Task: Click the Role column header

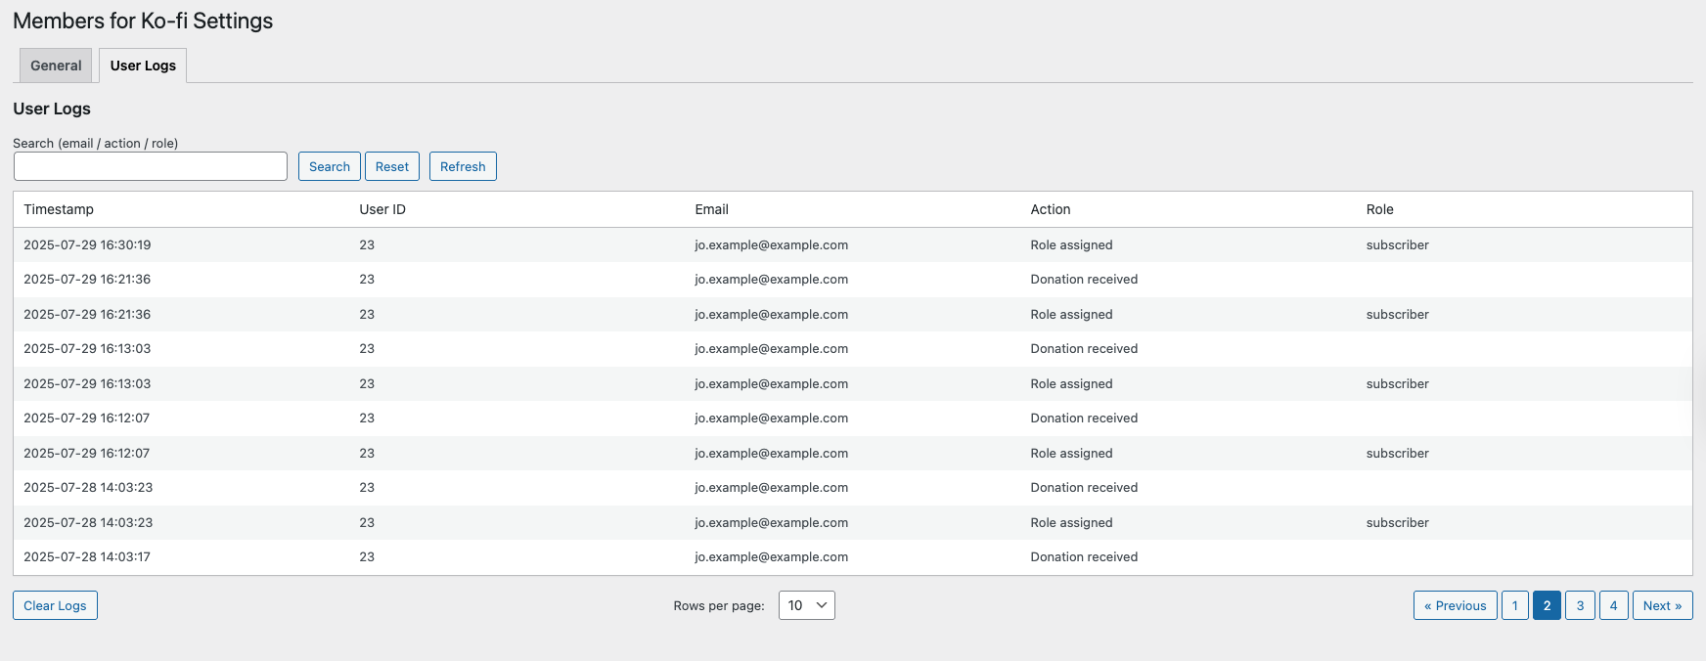Action: coord(1379,209)
